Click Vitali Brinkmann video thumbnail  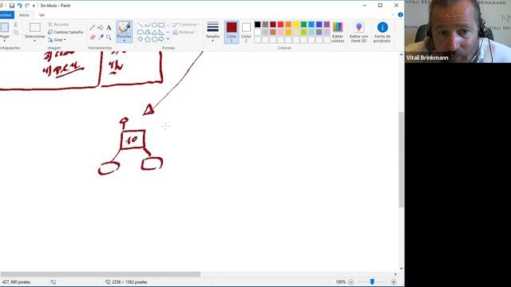coord(458,31)
